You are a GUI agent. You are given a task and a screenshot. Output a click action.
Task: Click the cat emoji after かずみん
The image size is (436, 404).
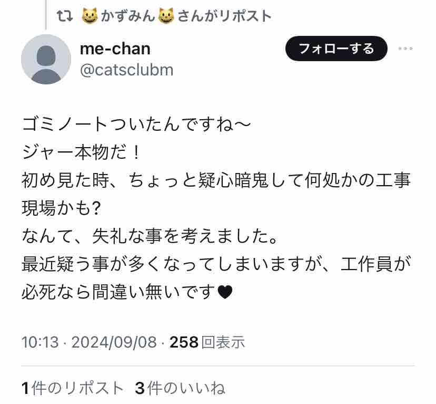point(167,16)
